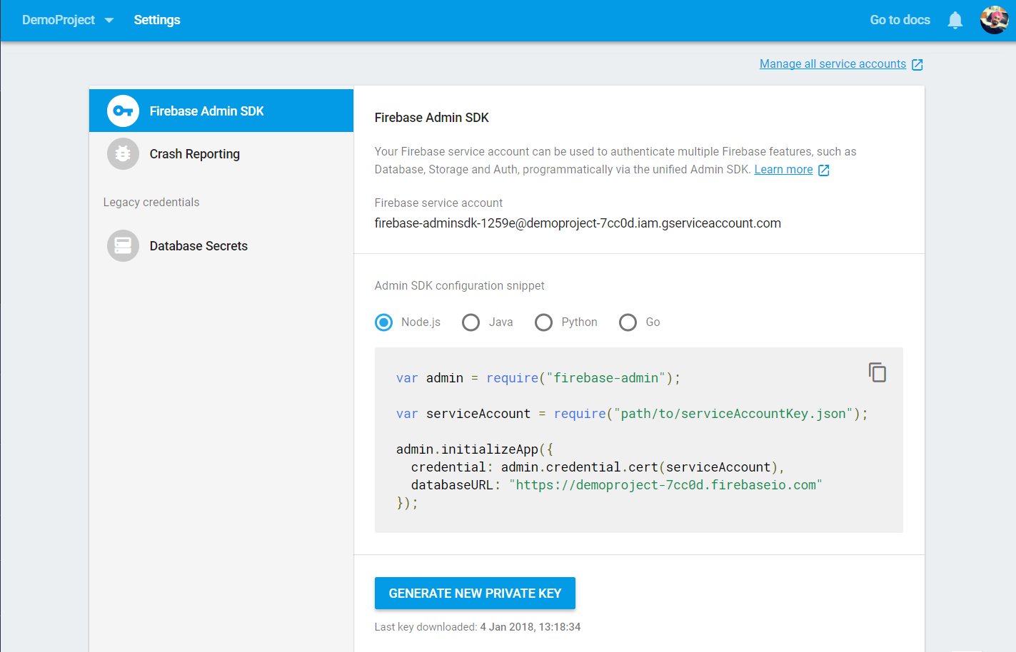Viewport: 1016px width, 652px height.
Task: Click the Firebase service account label
Action: click(438, 203)
